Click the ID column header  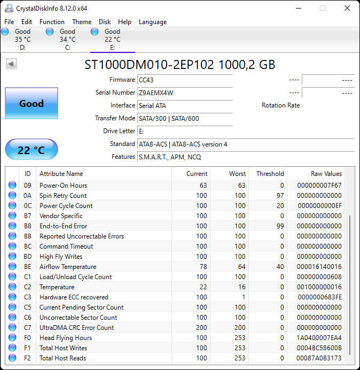point(27,174)
